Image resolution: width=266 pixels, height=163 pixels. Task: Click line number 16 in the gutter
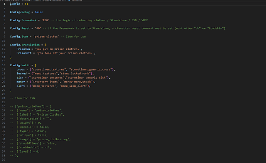point(3,65)
